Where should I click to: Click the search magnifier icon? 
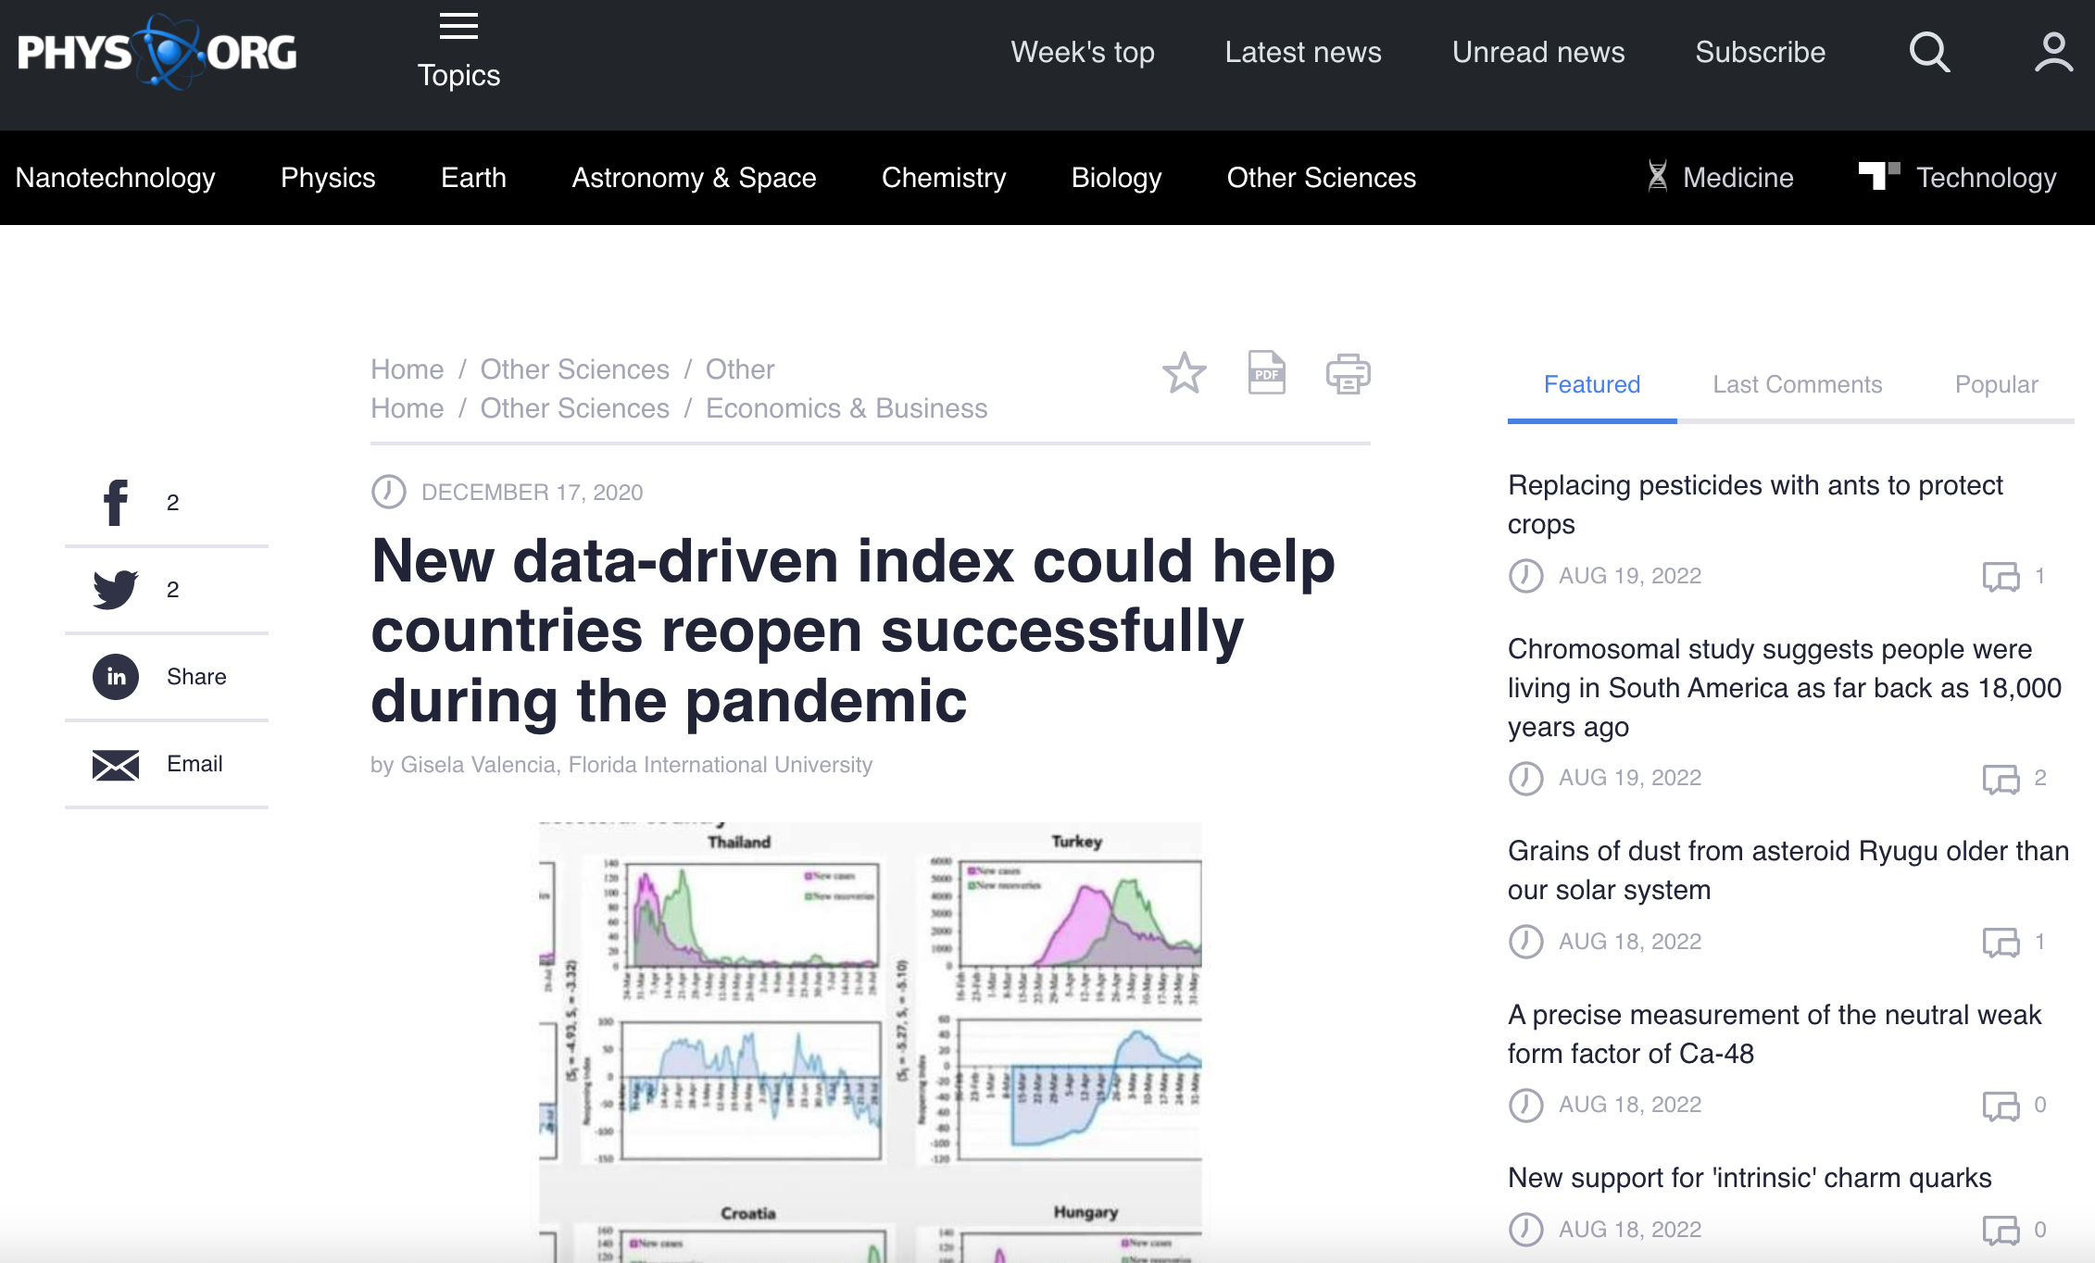(1929, 52)
